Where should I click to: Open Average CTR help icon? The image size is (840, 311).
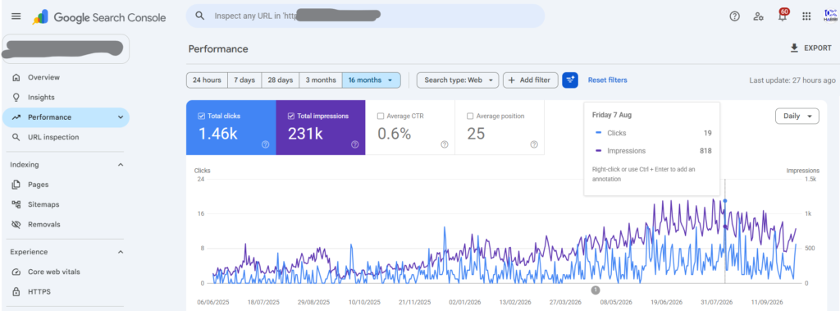444,144
